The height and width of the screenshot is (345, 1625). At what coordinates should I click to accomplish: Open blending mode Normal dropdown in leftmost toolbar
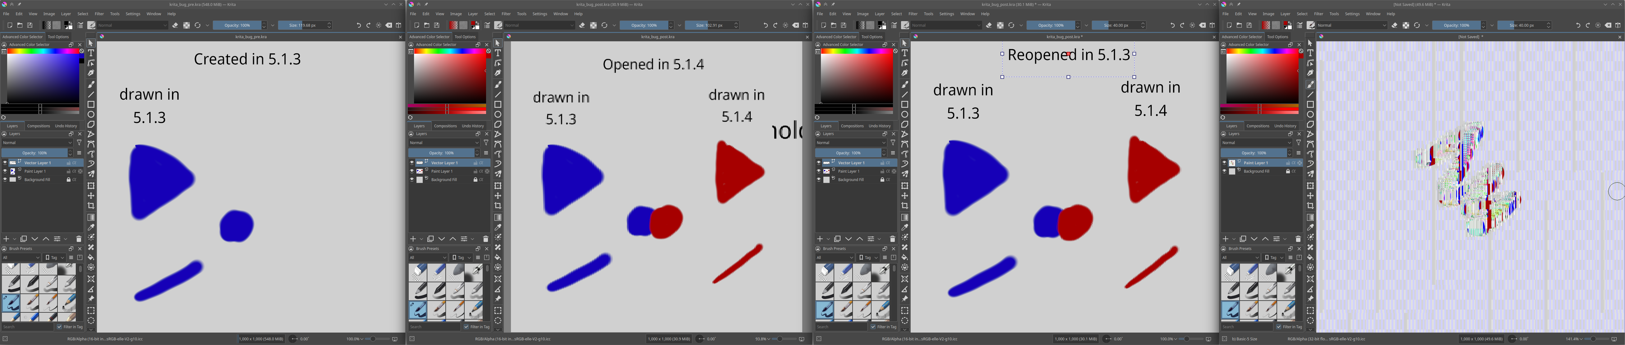[133, 25]
